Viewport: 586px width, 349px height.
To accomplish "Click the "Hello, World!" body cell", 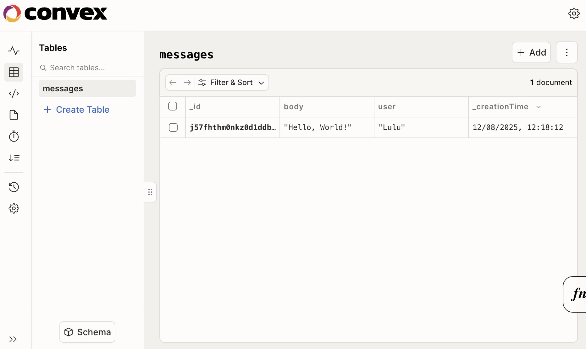I will click(327, 127).
